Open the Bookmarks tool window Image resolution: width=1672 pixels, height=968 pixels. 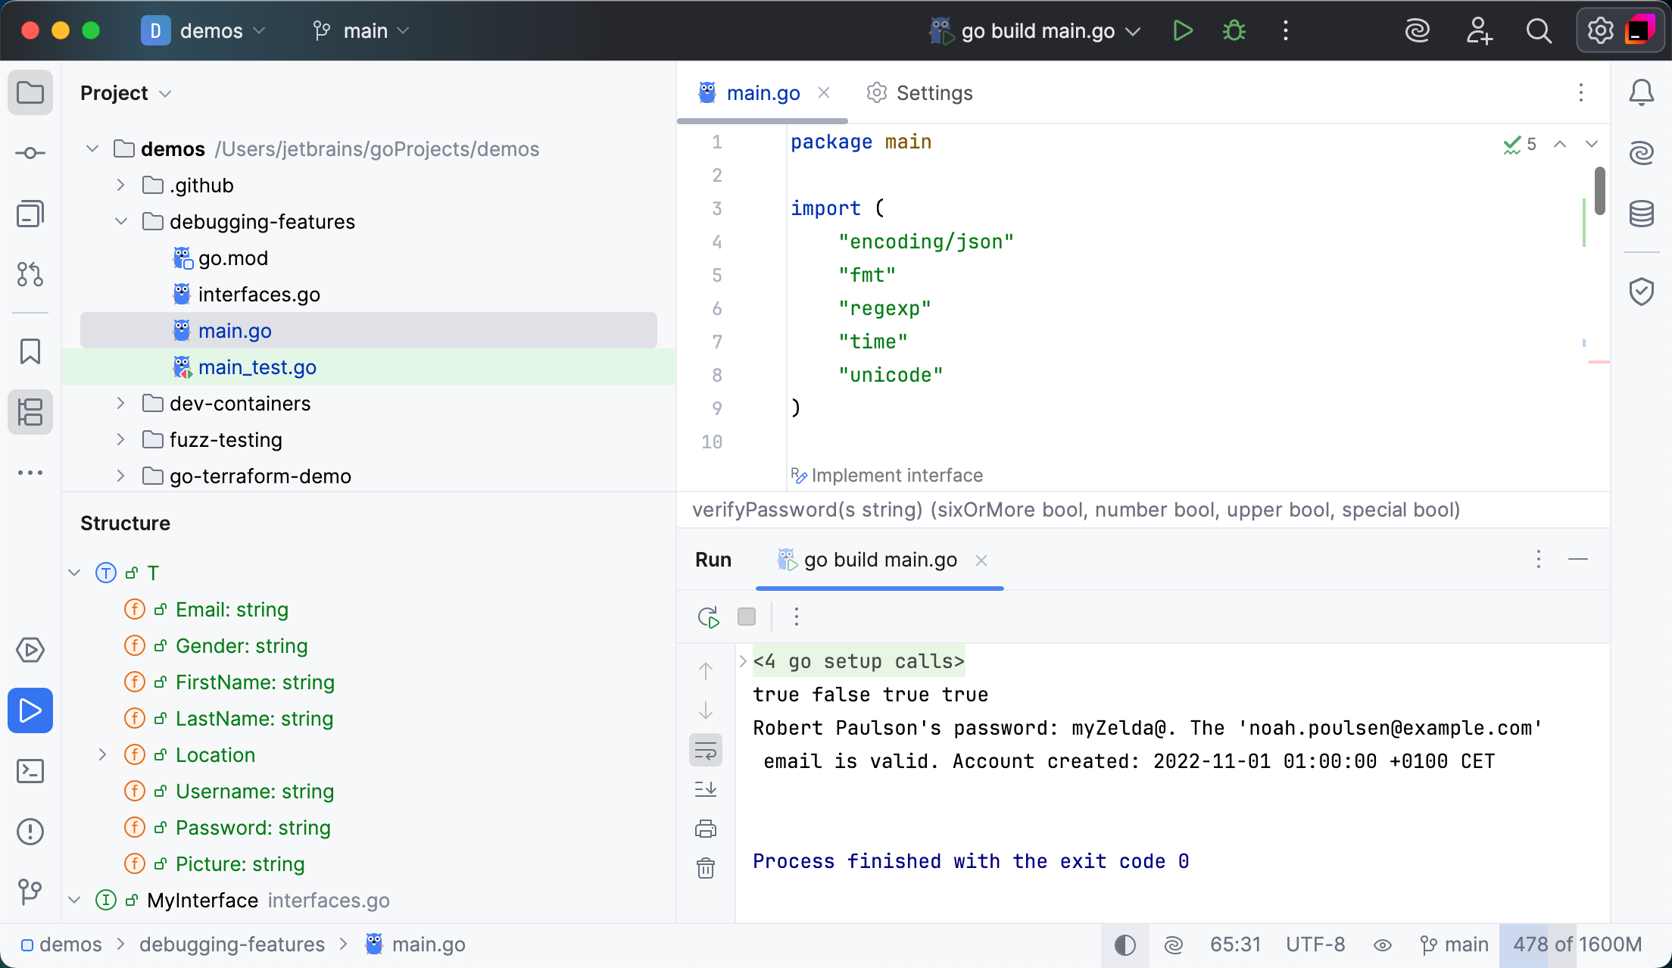30,351
